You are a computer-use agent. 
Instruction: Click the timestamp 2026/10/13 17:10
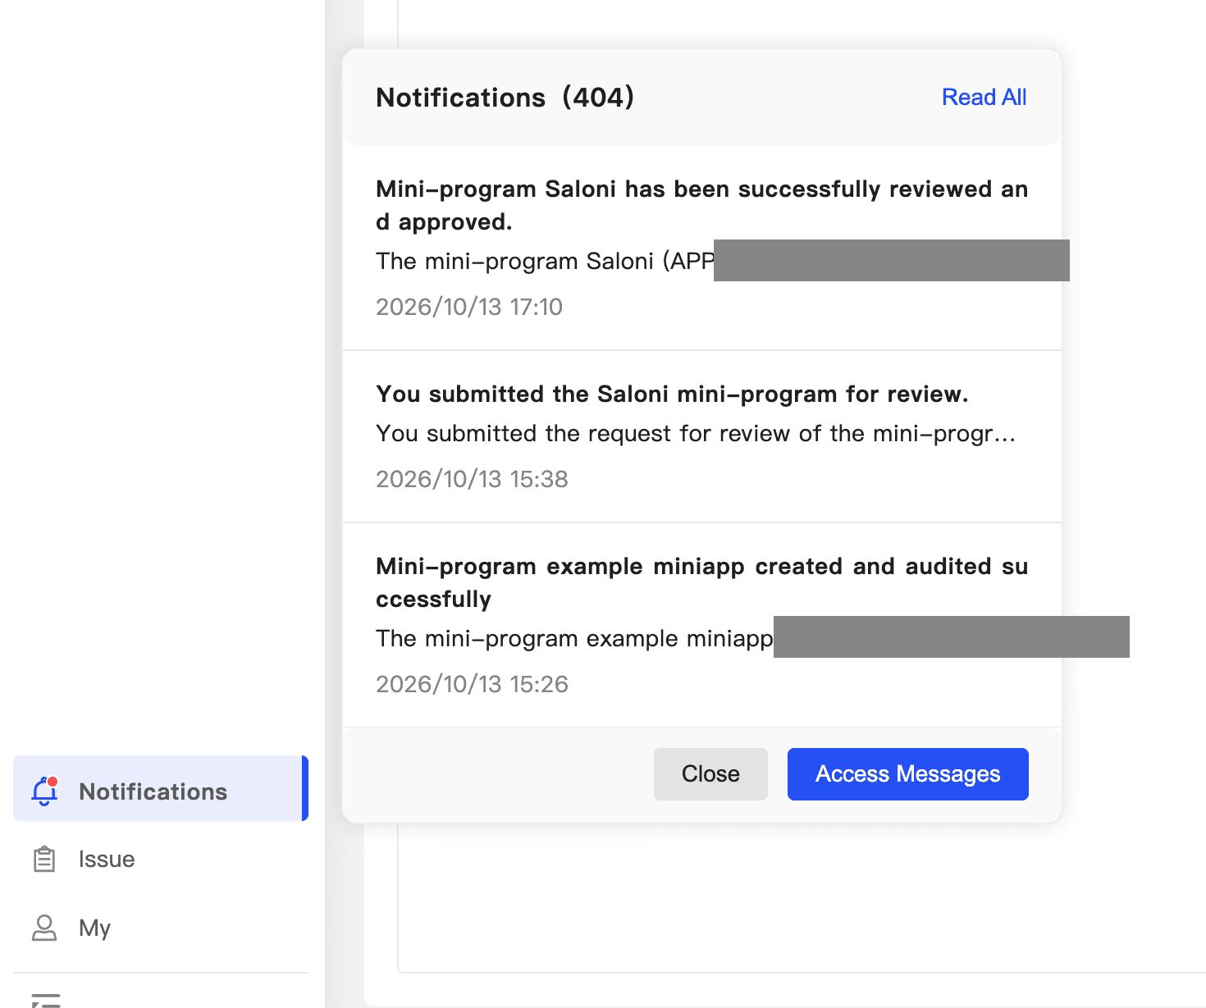coord(469,307)
